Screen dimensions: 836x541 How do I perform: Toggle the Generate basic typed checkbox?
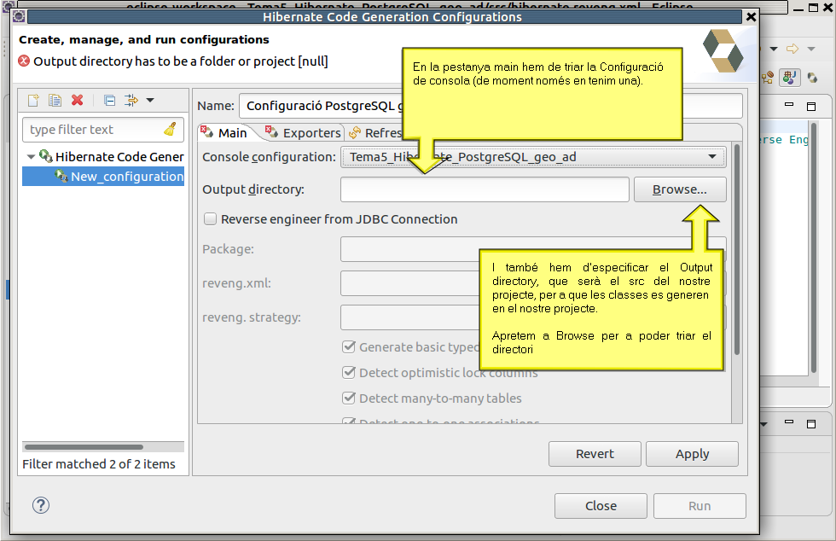click(x=349, y=347)
